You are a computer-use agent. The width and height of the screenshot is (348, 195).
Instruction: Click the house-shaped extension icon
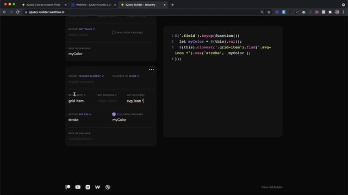[303, 12]
